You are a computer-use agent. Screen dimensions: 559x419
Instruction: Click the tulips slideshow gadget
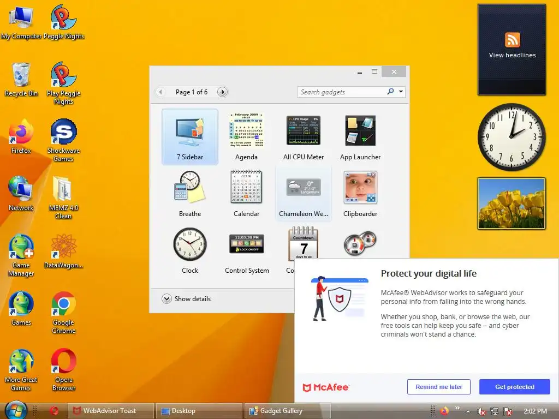512,203
